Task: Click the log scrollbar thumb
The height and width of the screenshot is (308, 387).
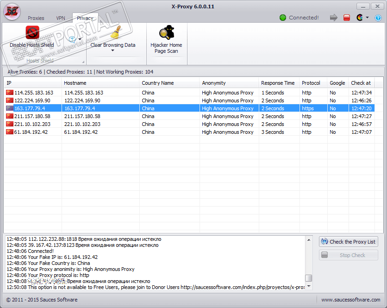Action: (308, 278)
